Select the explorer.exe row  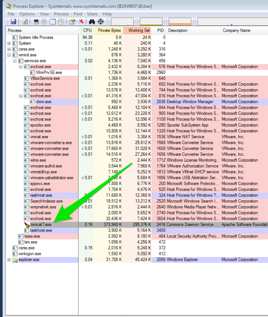pyautogui.click(x=137, y=260)
